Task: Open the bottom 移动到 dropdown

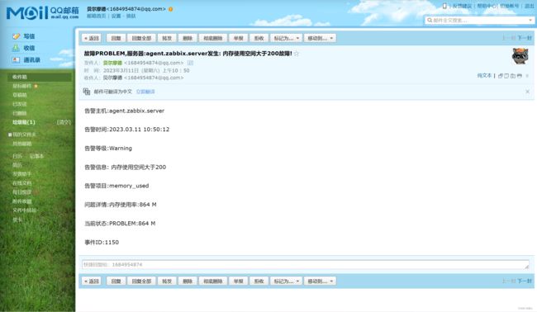Action: (x=320, y=281)
